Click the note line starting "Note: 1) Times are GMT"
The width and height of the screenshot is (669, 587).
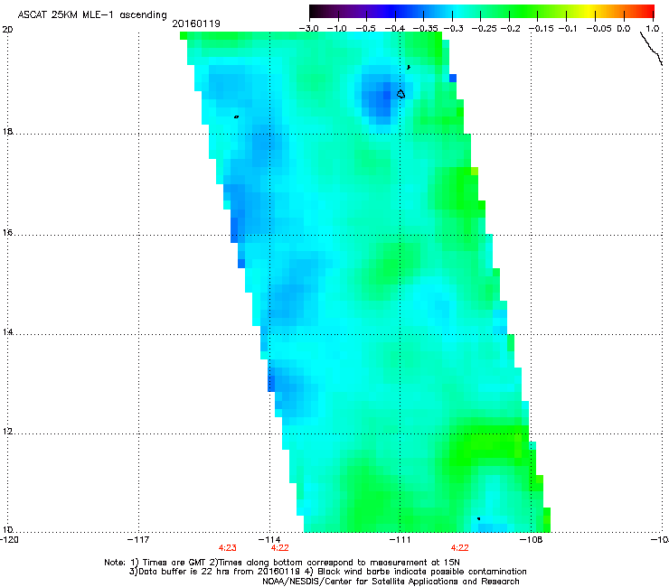[x=282, y=563]
